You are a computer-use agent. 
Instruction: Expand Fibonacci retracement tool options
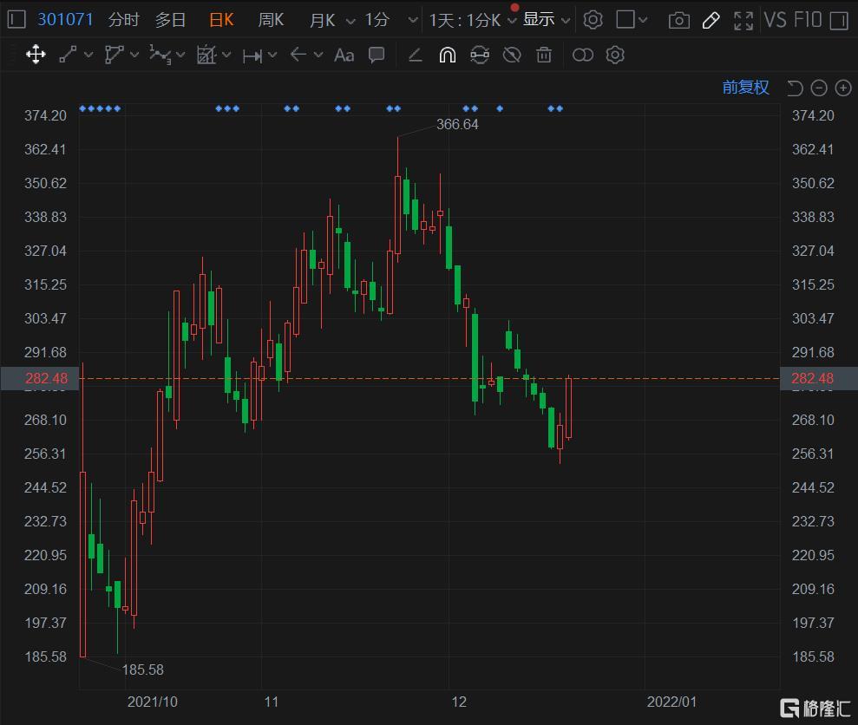click(226, 55)
